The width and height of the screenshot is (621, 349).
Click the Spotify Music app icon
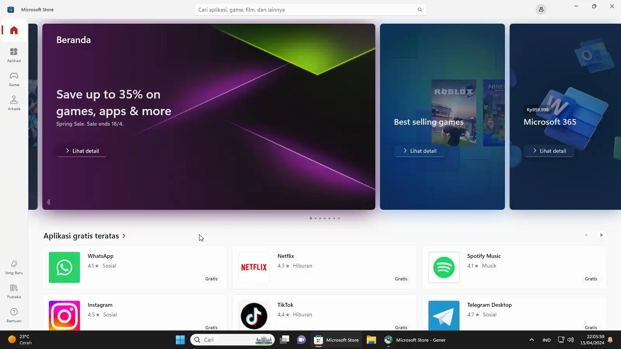(x=444, y=267)
